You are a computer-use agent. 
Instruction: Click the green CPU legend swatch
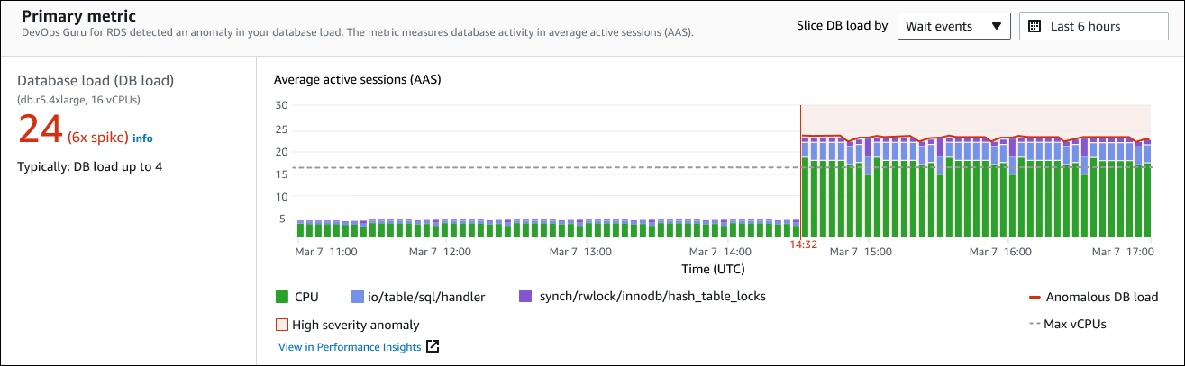(281, 297)
